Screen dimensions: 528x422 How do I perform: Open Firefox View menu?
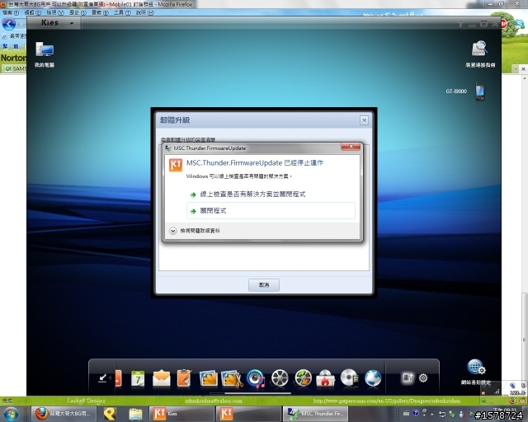tap(55, 13)
